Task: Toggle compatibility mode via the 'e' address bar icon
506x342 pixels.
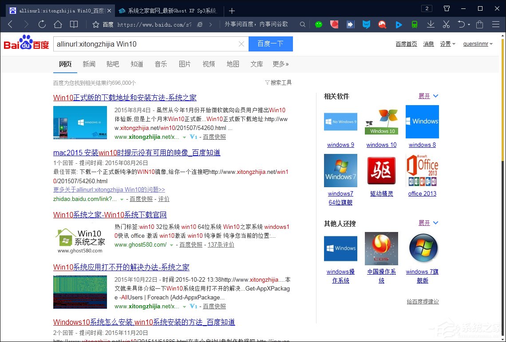Action: point(200,24)
